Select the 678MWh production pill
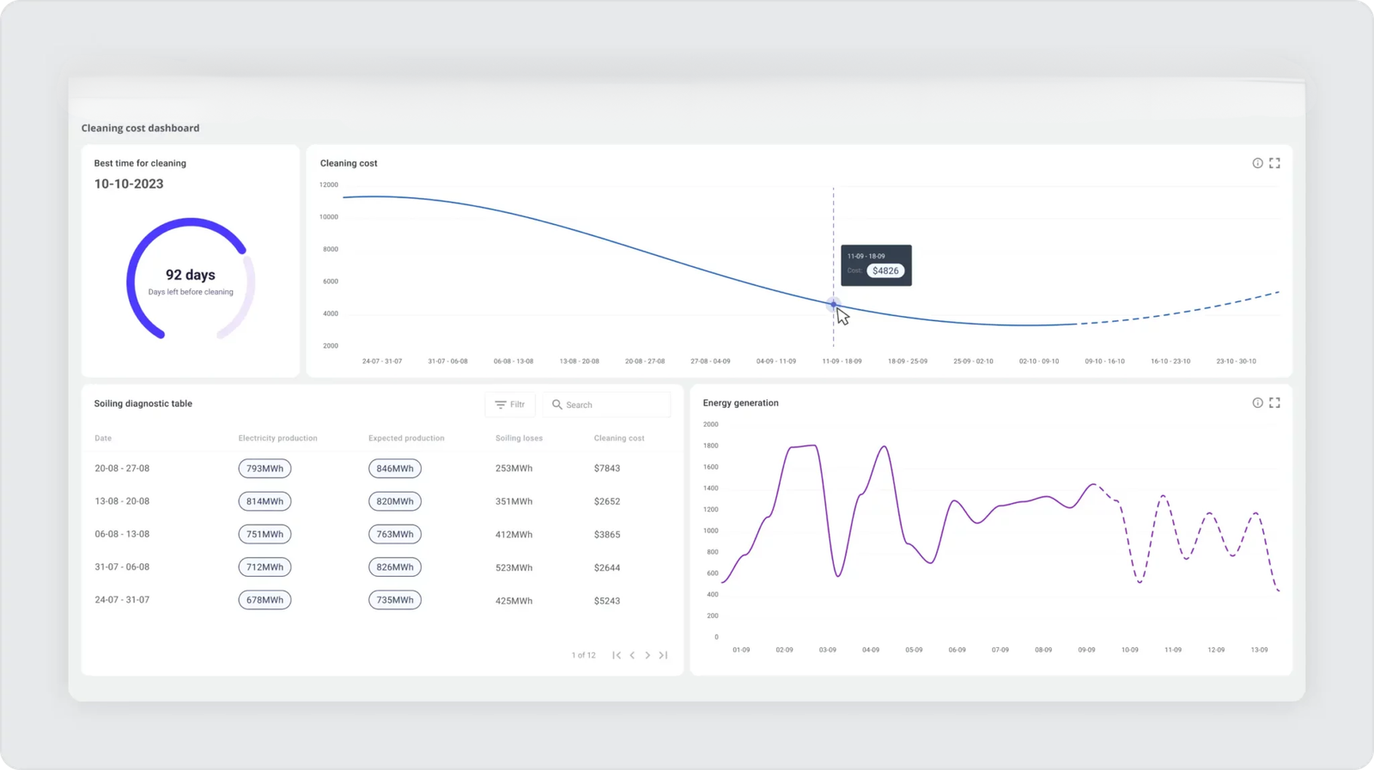 tap(264, 600)
